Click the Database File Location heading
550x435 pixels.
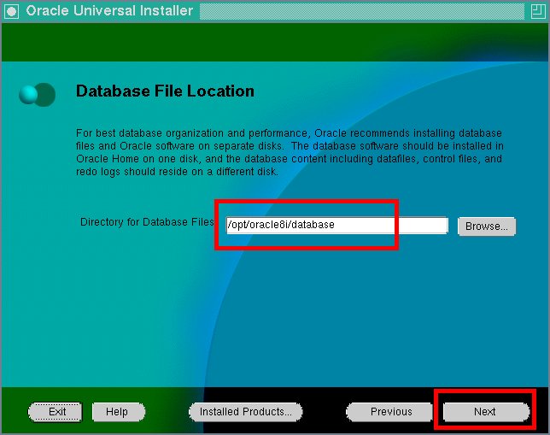click(165, 91)
